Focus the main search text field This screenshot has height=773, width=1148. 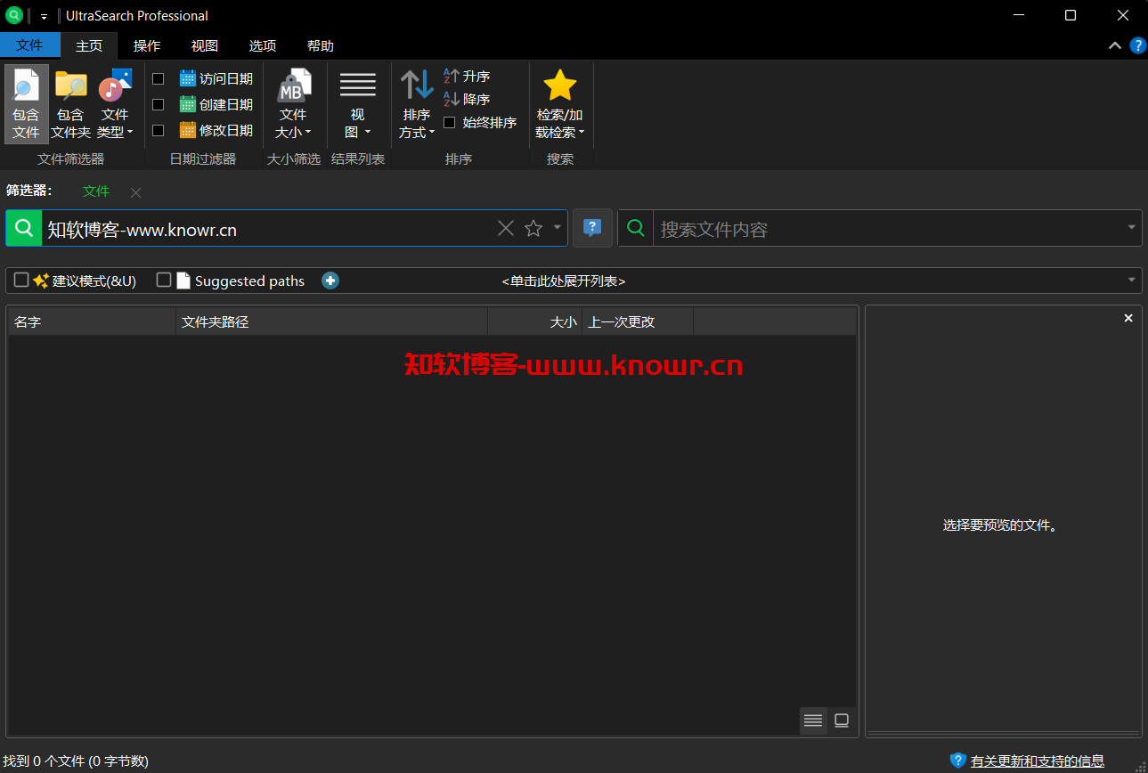pyautogui.click(x=267, y=229)
